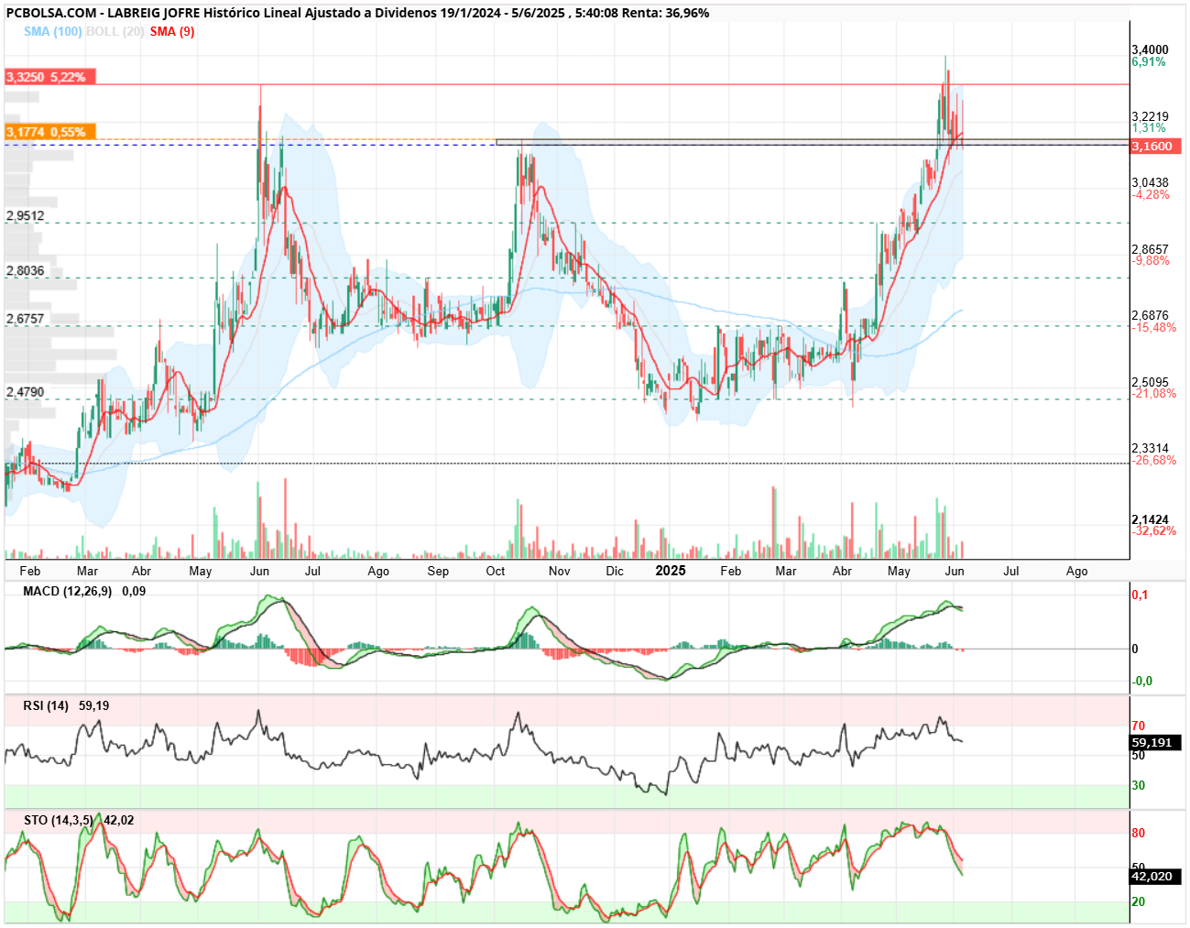Click the red 3,3250 5,22% price tag
This screenshot has width=1190, height=928.
(50, 77)
